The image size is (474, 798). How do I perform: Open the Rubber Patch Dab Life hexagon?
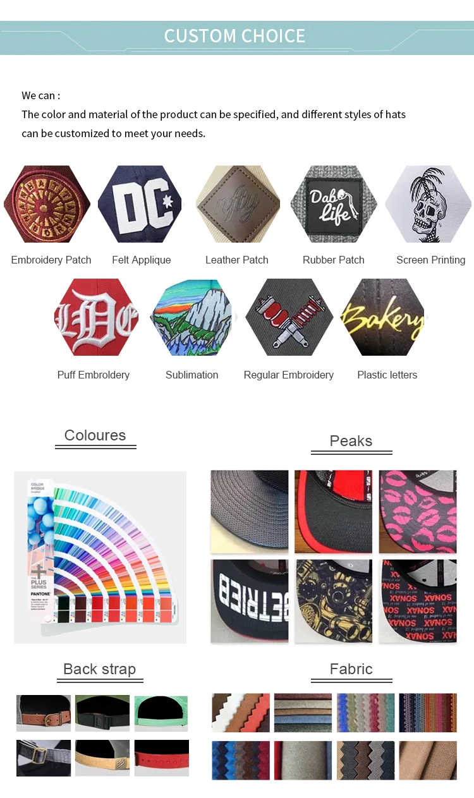[334, 204]
